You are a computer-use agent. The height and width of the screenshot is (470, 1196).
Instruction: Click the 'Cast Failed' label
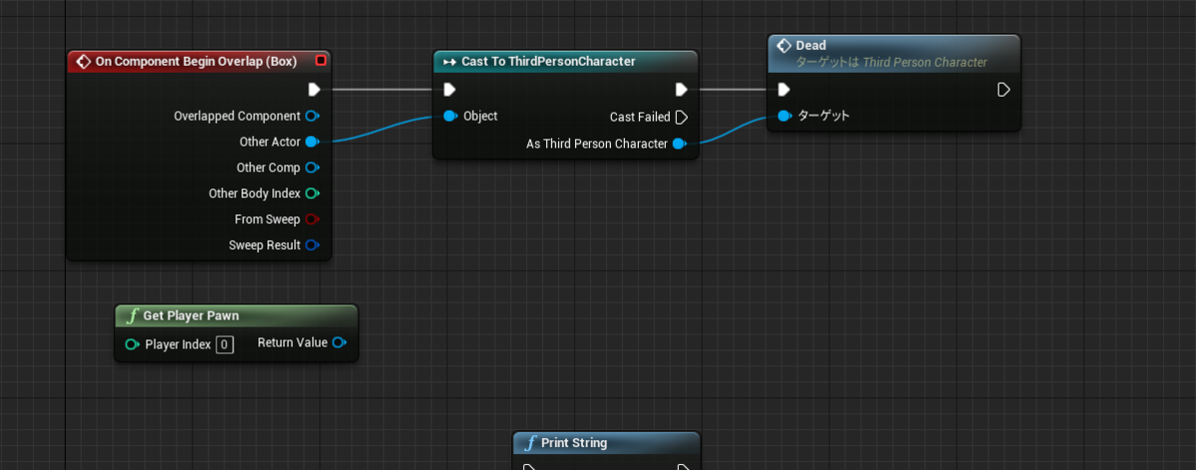(x=640, y=117)
